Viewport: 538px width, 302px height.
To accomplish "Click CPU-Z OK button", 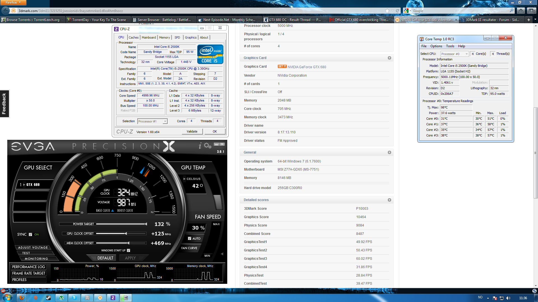I will coord(215,131).
